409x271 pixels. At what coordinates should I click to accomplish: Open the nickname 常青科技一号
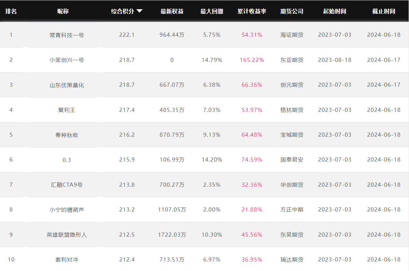(x=67, y=35)
